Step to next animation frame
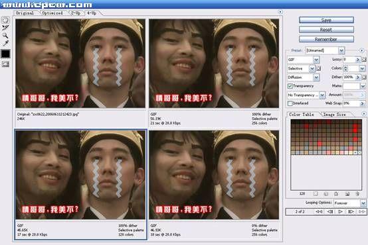Image resolution: width=368 pixels, height=245 pixels. coord(351,211)
